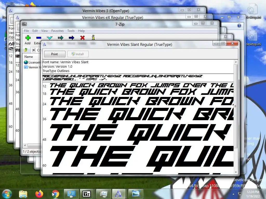Click the blue minus Extract icon in 7-Zip
The image size is (266, 199).
tap(39, 38)
